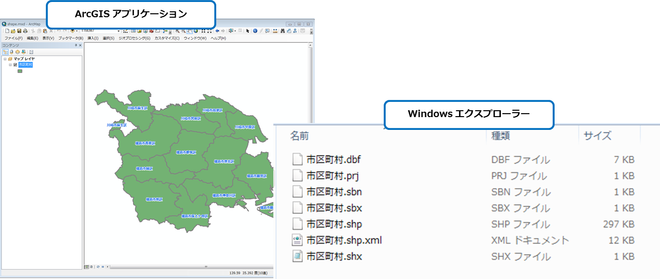Uncheck the 市区町村 layer visibility checkbox

(x=15, y=64)
